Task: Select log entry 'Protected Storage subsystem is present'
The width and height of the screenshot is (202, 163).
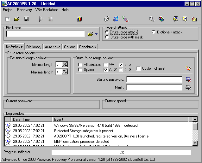Action: coord(84,131)
